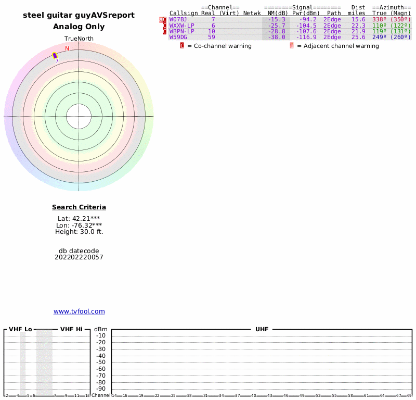The image size is (416, 400).
Task: Click distance 25.6 miles
Action: click(358, 37)
